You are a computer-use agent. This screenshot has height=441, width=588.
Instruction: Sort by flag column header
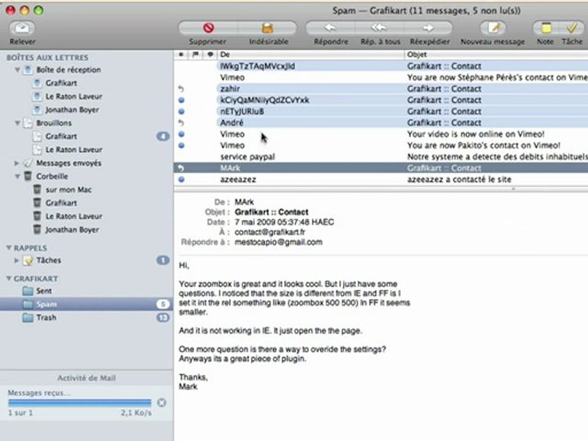pos(195,55)
